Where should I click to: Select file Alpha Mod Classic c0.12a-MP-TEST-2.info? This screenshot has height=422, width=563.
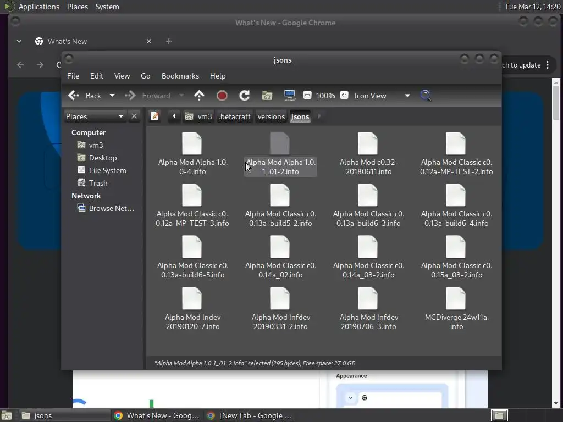pyautogui.click(x=456, y=154)
